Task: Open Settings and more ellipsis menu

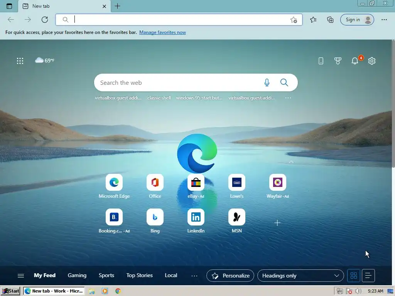Action: tap(384, 20)
